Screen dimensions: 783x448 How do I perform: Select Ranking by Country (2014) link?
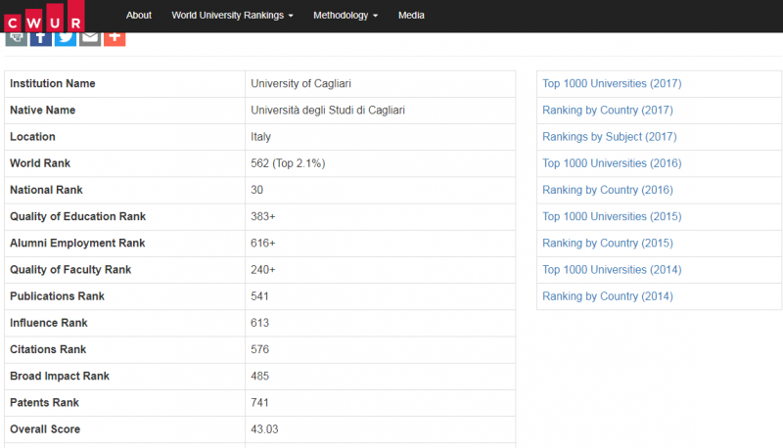pos(608,295)
